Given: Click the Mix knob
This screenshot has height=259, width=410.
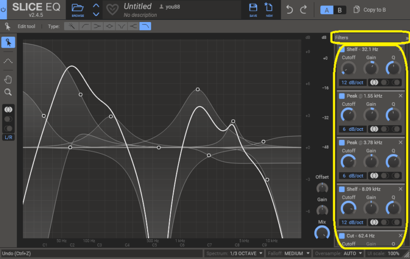Looking at the screenshot, I should coord(322,233).
